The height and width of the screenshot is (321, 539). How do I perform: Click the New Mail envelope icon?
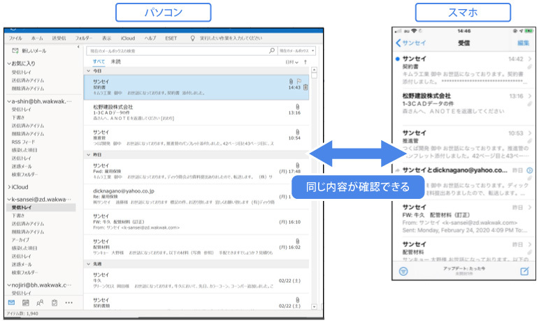(x=15, y=51)
